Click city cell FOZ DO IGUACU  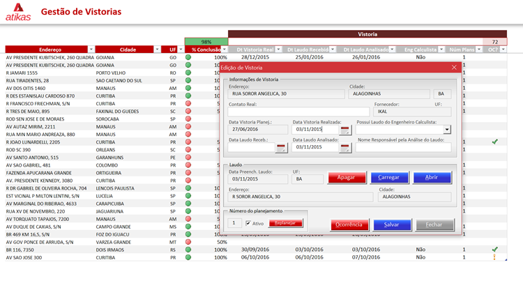(x=113, y=234)
